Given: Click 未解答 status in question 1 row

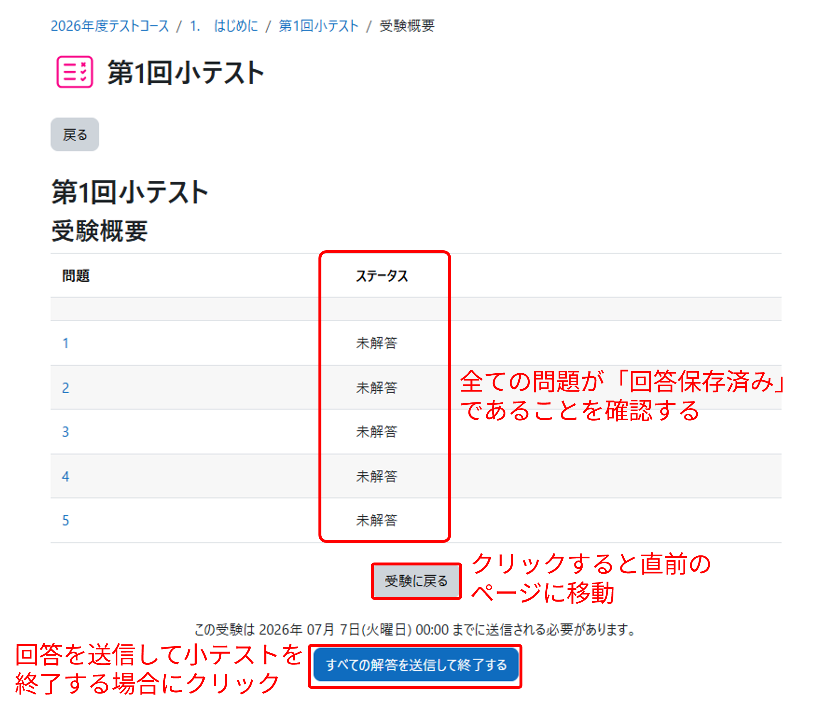Looking at the screenshot, I should tap(377, 343).
